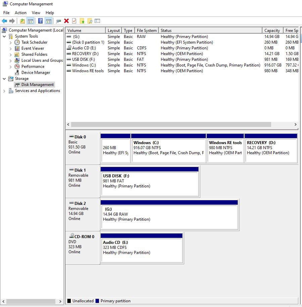The image size is (302, 307).
Task: Sort by the Layout column header
Action: [114, 30]
